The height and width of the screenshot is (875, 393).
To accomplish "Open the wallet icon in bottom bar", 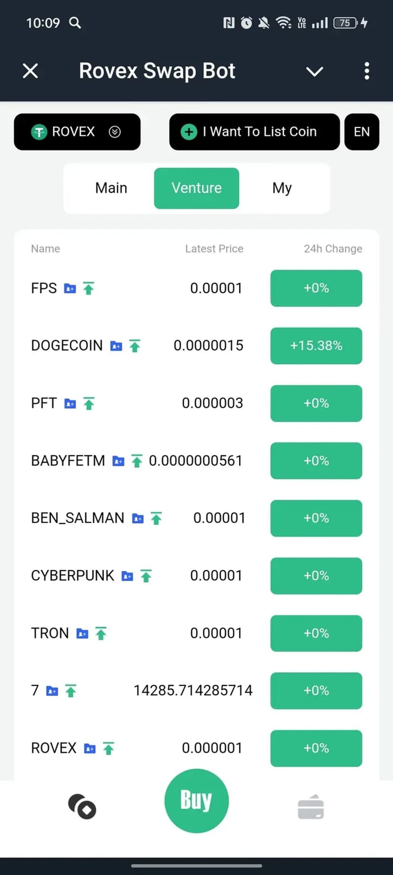I will (x=311, y=807).
